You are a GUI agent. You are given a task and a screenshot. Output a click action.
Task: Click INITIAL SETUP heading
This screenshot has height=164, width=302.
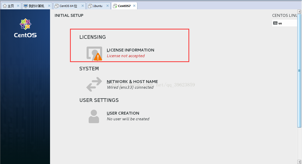point(69,15)
